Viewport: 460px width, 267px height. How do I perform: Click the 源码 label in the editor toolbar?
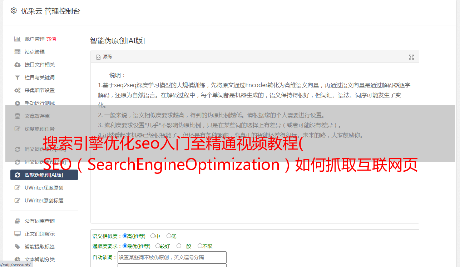coord(107,57)
